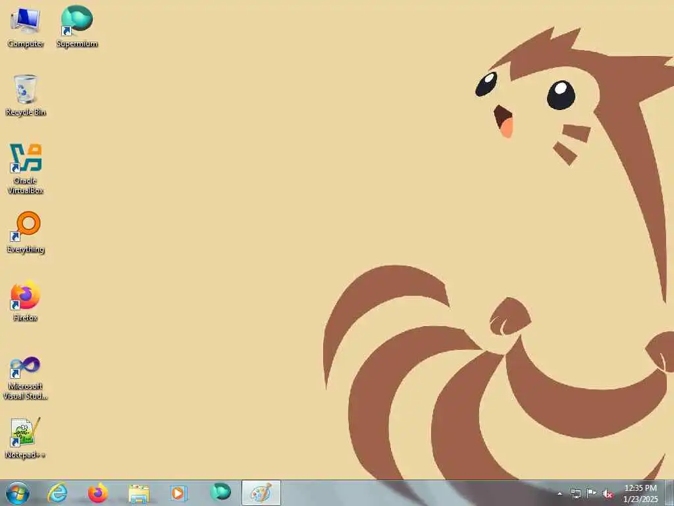Launch Firefox from the taskbar
Screen dimensions: 674x506
(98, 493)
